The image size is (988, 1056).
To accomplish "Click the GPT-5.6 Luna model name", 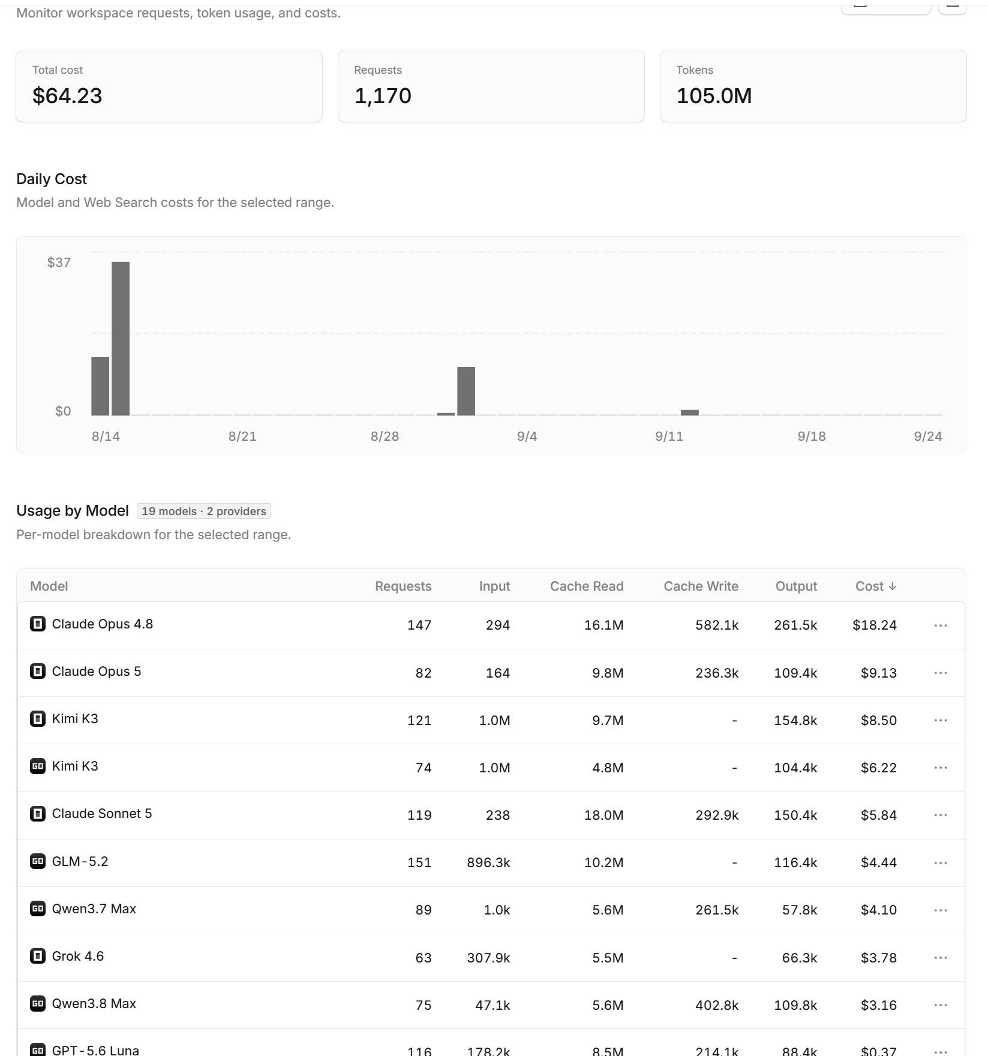I will click(95, 1049).
